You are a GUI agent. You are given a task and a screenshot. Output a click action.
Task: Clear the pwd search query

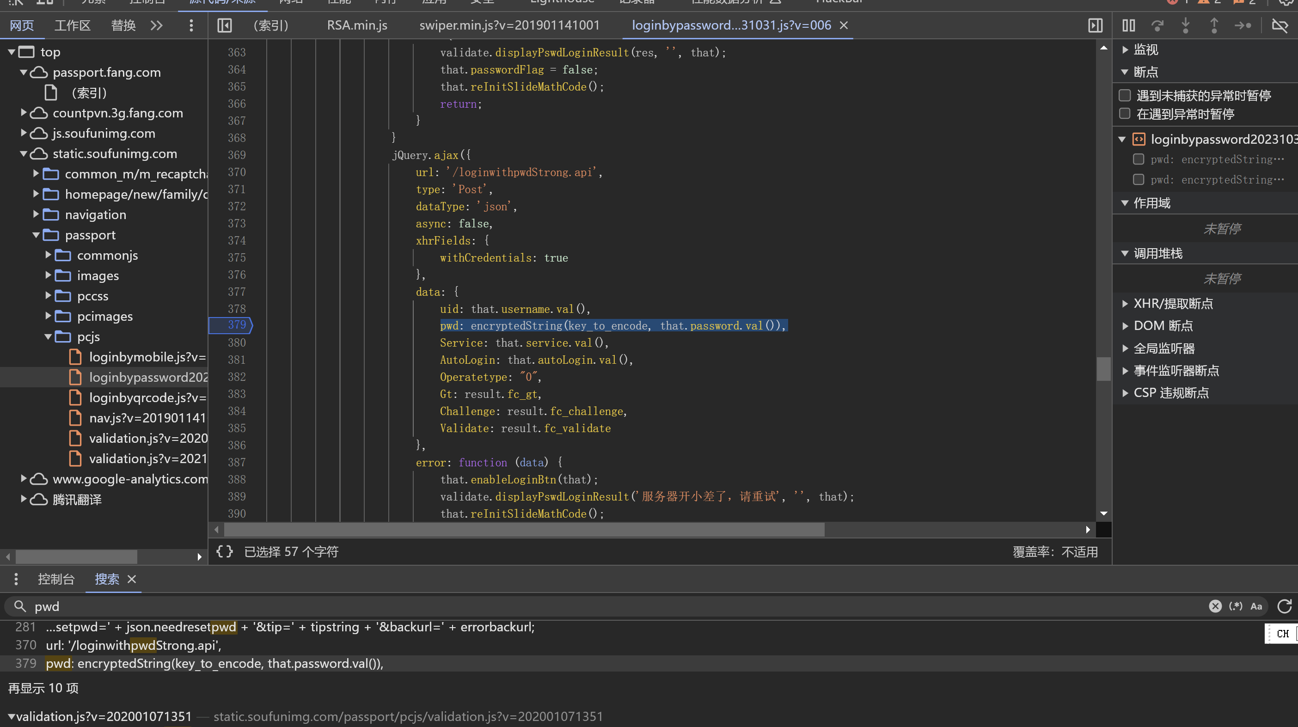coord(1215,606)
